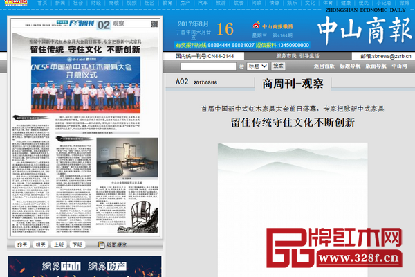Click the 留住传统 守住文化 headline on the page preview
This screenshot has width=415, height=277.
coord(85,50)
